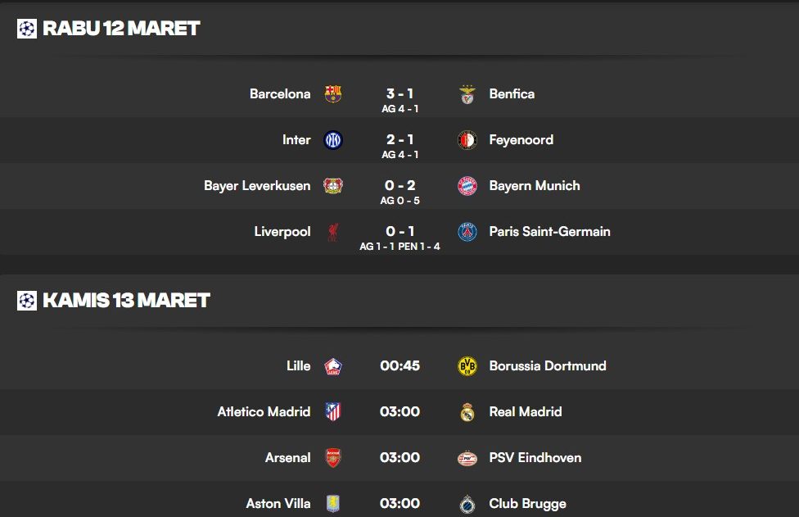The image size is (799, 517).
Task: Click the Real Madrid crest
Action: (x=467, y=412)
